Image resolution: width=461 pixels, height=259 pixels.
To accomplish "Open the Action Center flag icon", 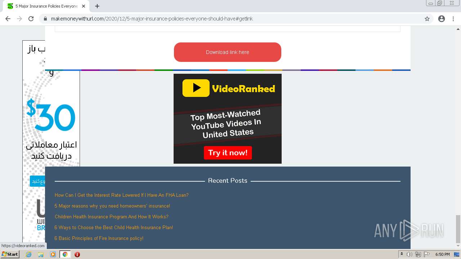I will (x=427, y=254).
